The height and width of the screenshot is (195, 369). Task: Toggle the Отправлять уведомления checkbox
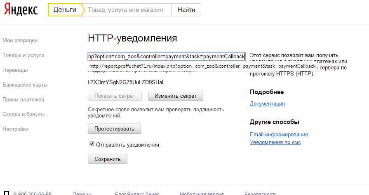[x=92, y=145]
